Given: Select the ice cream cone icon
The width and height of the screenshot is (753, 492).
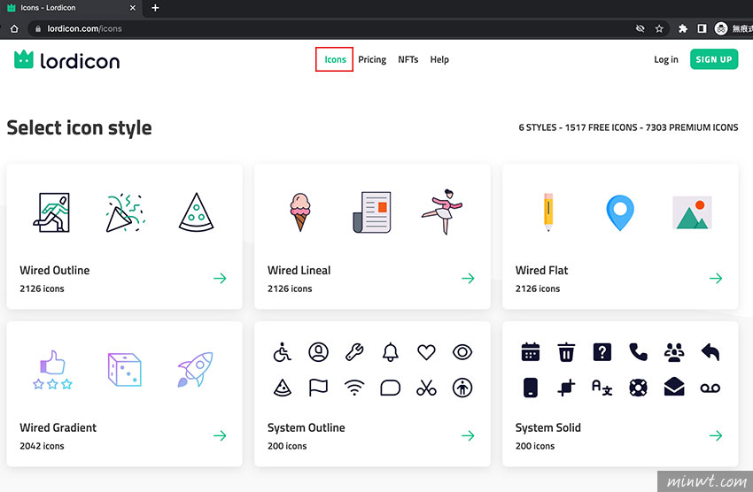Looking at the screenshot, I should click(x=300, y=212).
